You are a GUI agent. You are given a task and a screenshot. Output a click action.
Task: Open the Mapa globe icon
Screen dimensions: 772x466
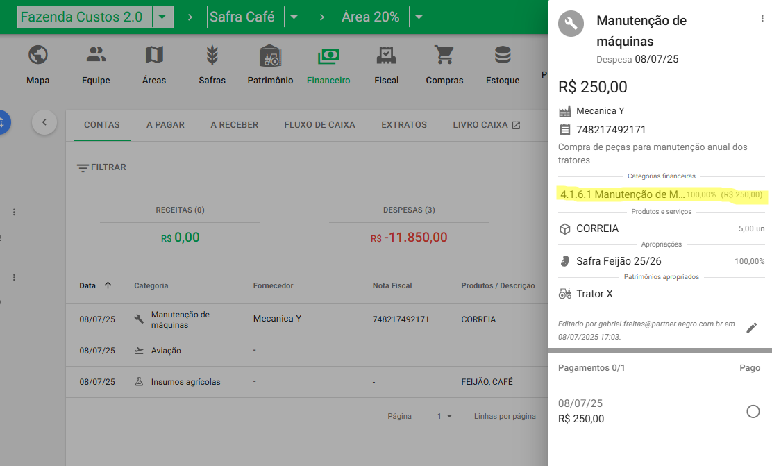[37, 55]
